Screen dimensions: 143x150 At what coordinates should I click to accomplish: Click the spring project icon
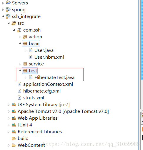click(x=8, y=9)
